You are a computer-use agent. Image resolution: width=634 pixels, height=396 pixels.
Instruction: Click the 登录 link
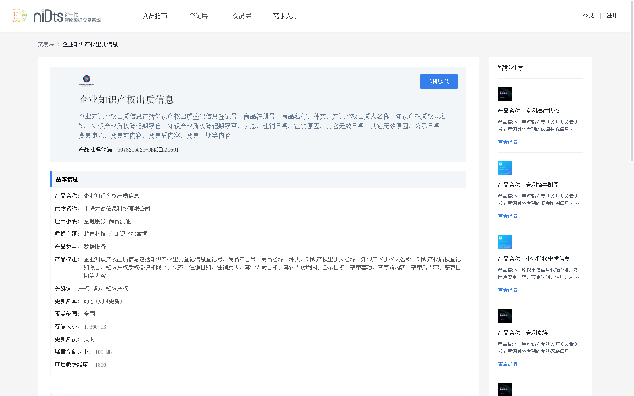pos(588,16)
